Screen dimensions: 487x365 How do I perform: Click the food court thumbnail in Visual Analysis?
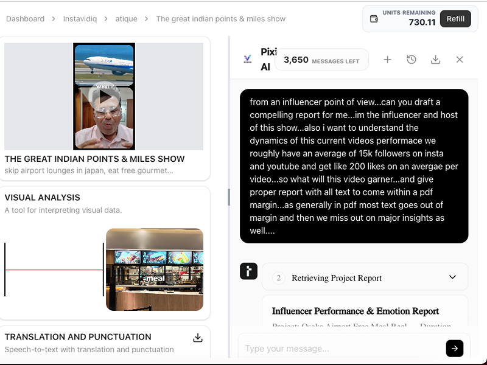tap(154, 269)
